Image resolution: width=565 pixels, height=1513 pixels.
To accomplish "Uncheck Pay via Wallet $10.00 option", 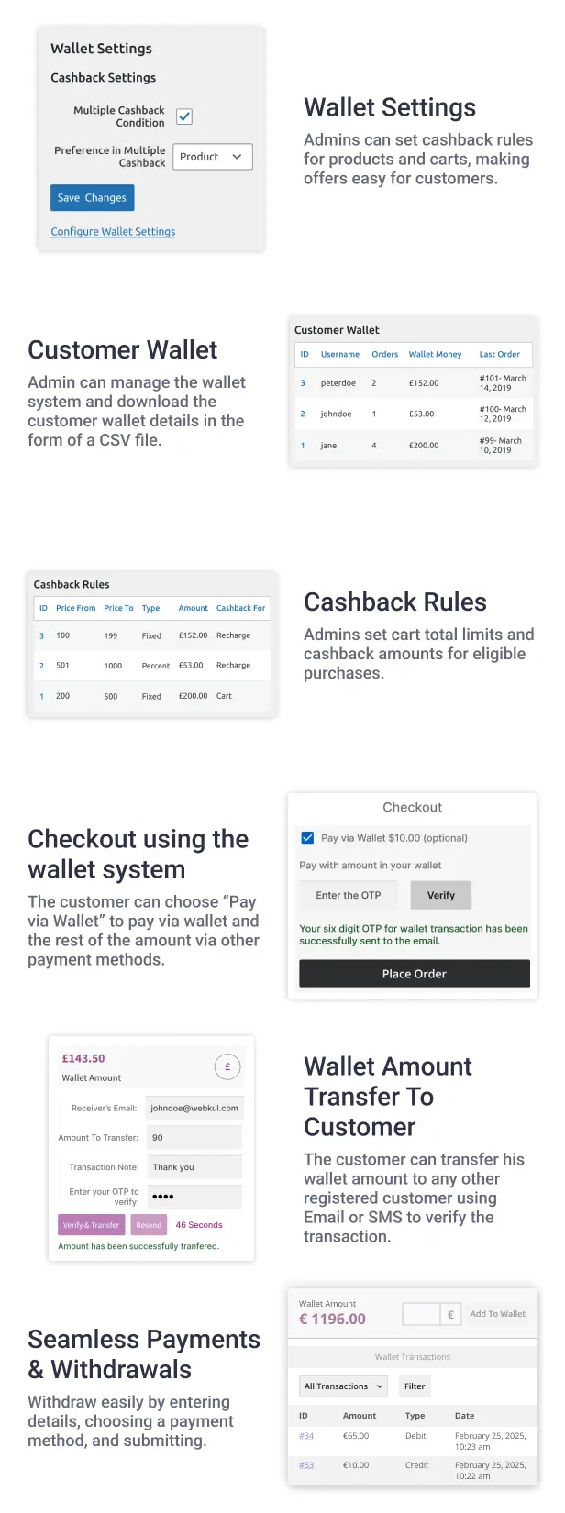I will [307, 837].
